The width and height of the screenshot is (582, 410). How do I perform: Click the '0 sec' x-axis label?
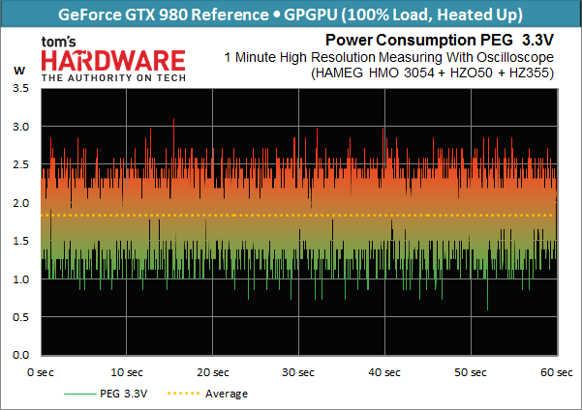coord(41,372)
